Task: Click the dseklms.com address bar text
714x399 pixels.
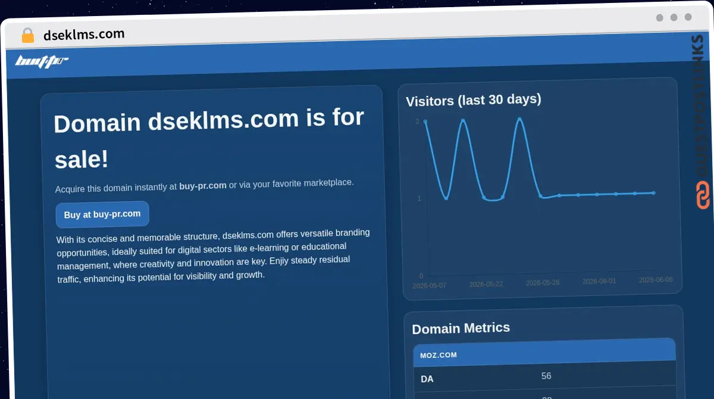Action: pos(84,35)
